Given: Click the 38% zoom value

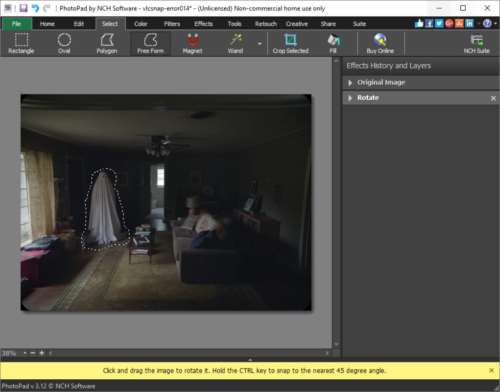Looking at the screenshot, I should click(x=9, y=353).
